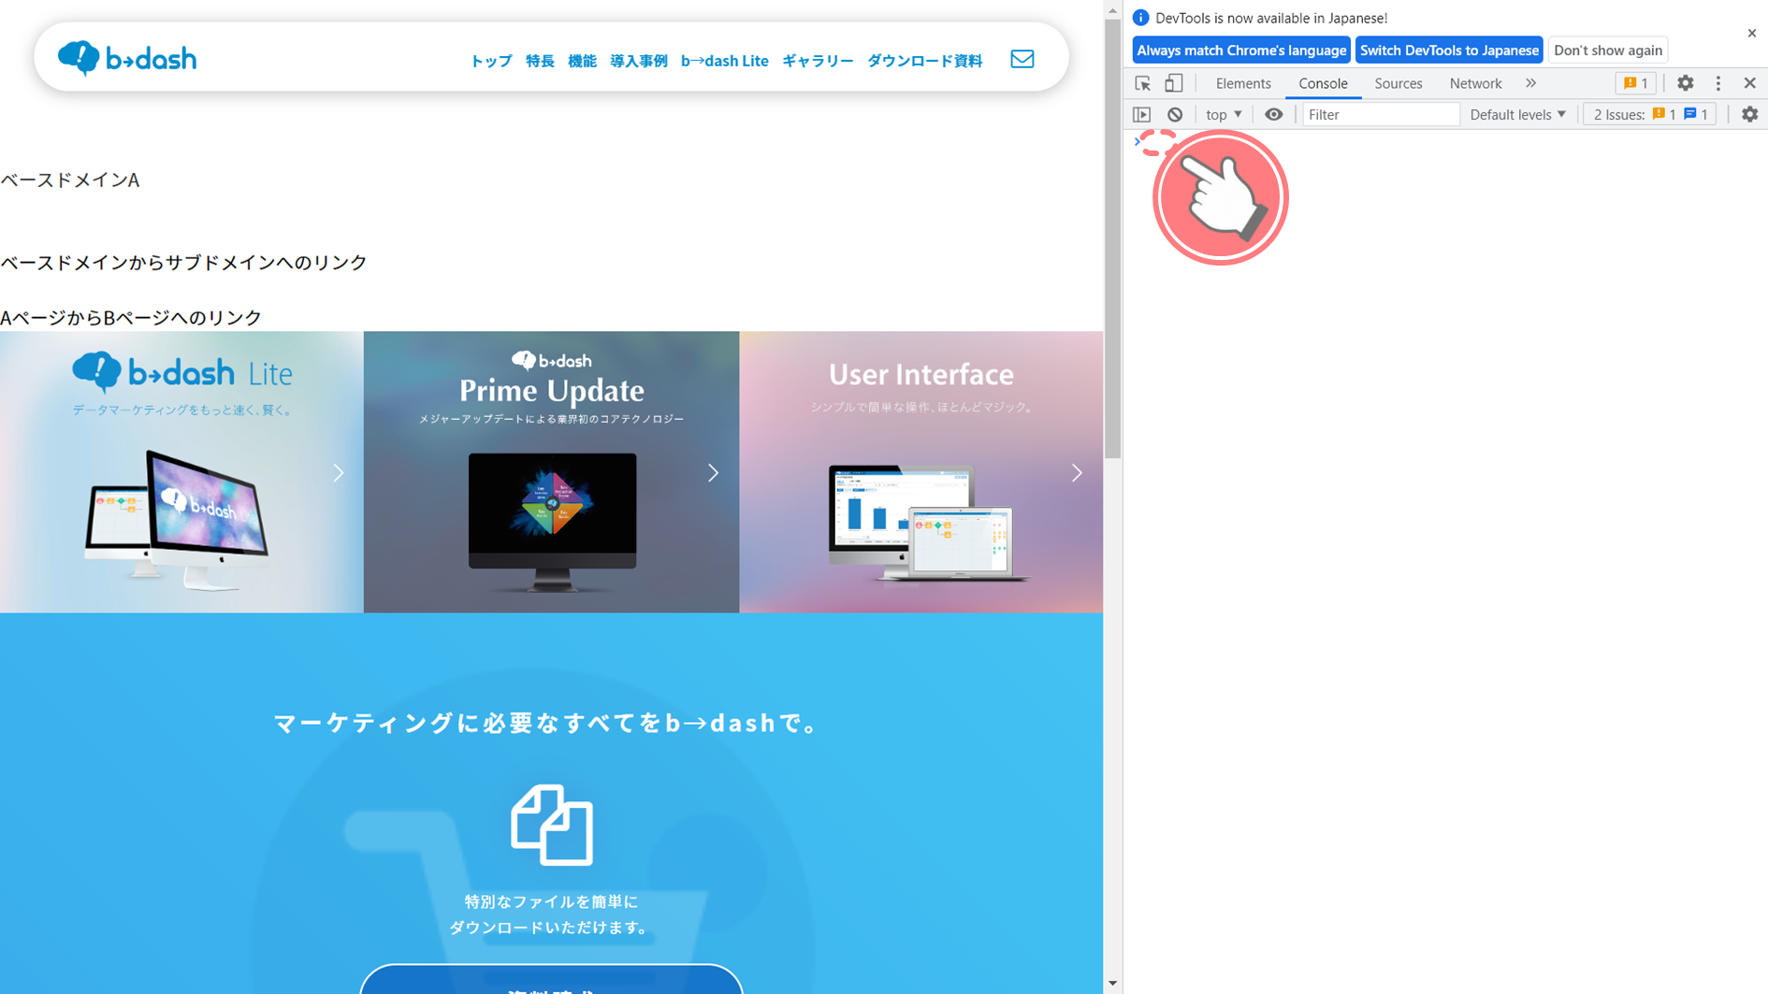Viewport: 1768px width, 994px height.
Task: Click the console prompt input line
Action: click(x=1450, y=141)
